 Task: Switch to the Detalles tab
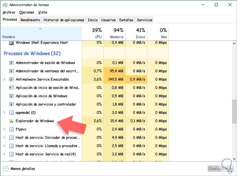pyautogui.click(x=126, y=20)
